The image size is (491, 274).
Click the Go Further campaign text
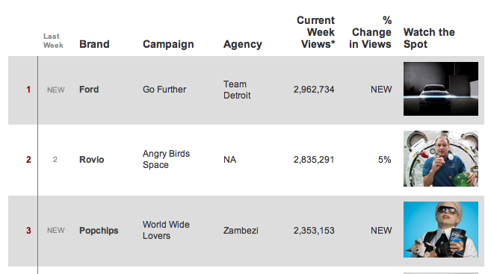pos(164,90)
